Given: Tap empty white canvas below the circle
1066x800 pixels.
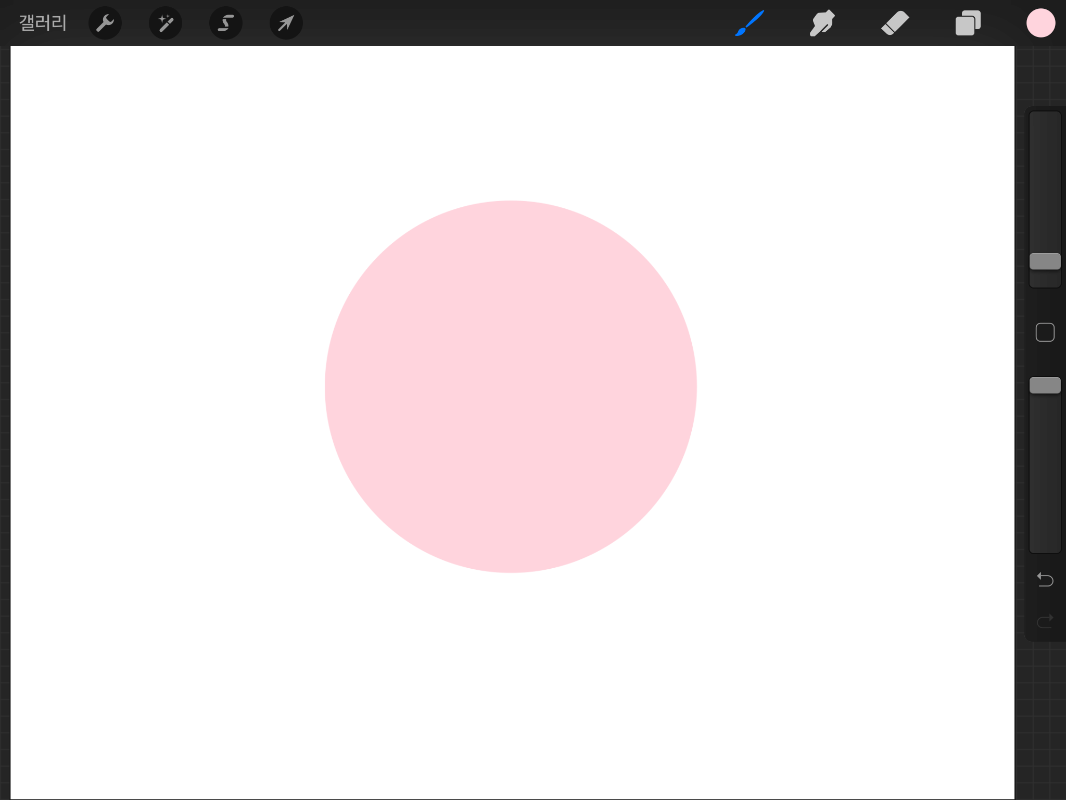Looking at the screenshot, I should pos(511,677).
